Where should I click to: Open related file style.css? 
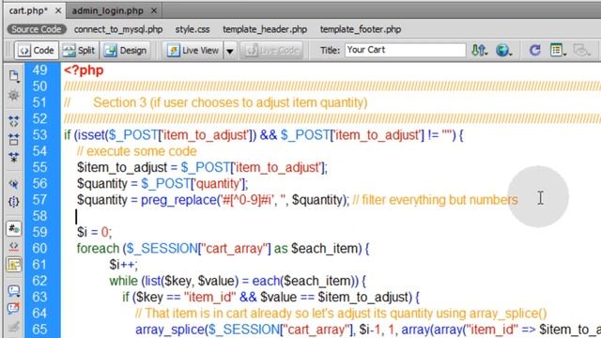(x=193, y=29)
